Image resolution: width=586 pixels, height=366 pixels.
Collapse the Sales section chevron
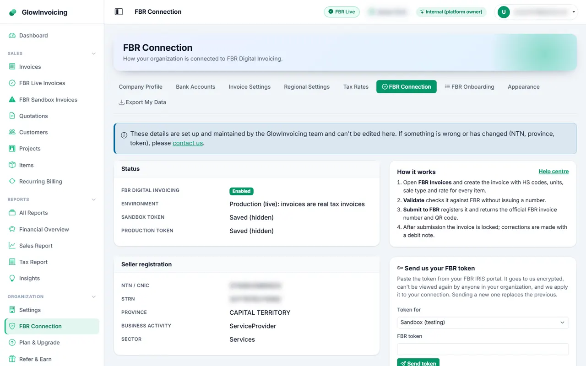pyautogui.click(x=94, y=54)
